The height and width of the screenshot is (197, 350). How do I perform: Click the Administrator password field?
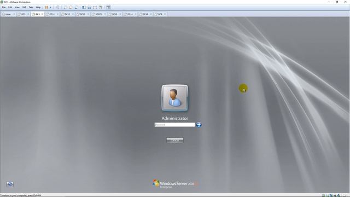pyautogui.click(x=175, y=125)
